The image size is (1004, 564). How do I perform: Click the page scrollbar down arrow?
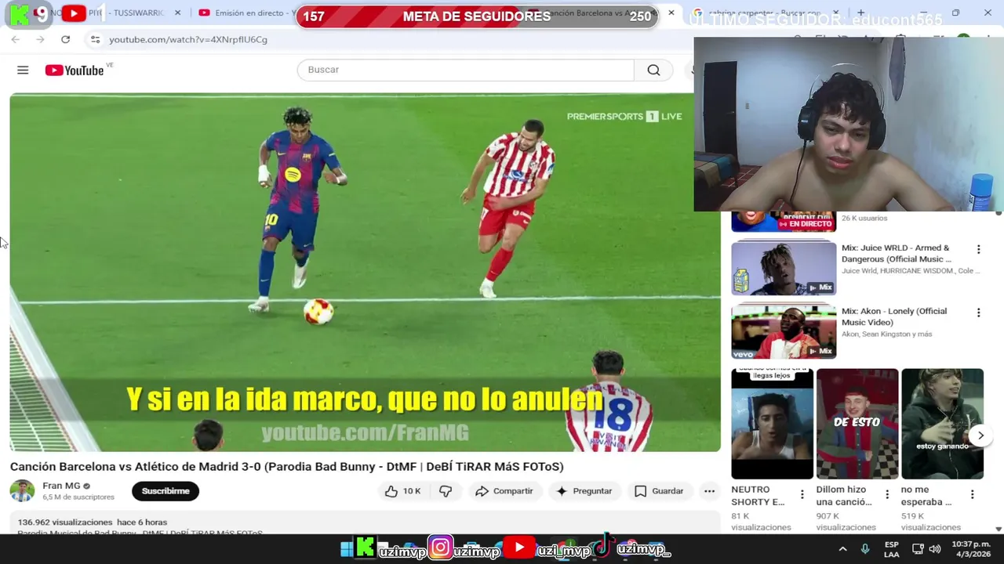pyautogui.click(x=999, y=530)
